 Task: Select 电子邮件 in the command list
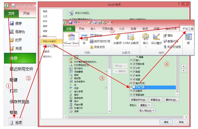click(76, 68)
